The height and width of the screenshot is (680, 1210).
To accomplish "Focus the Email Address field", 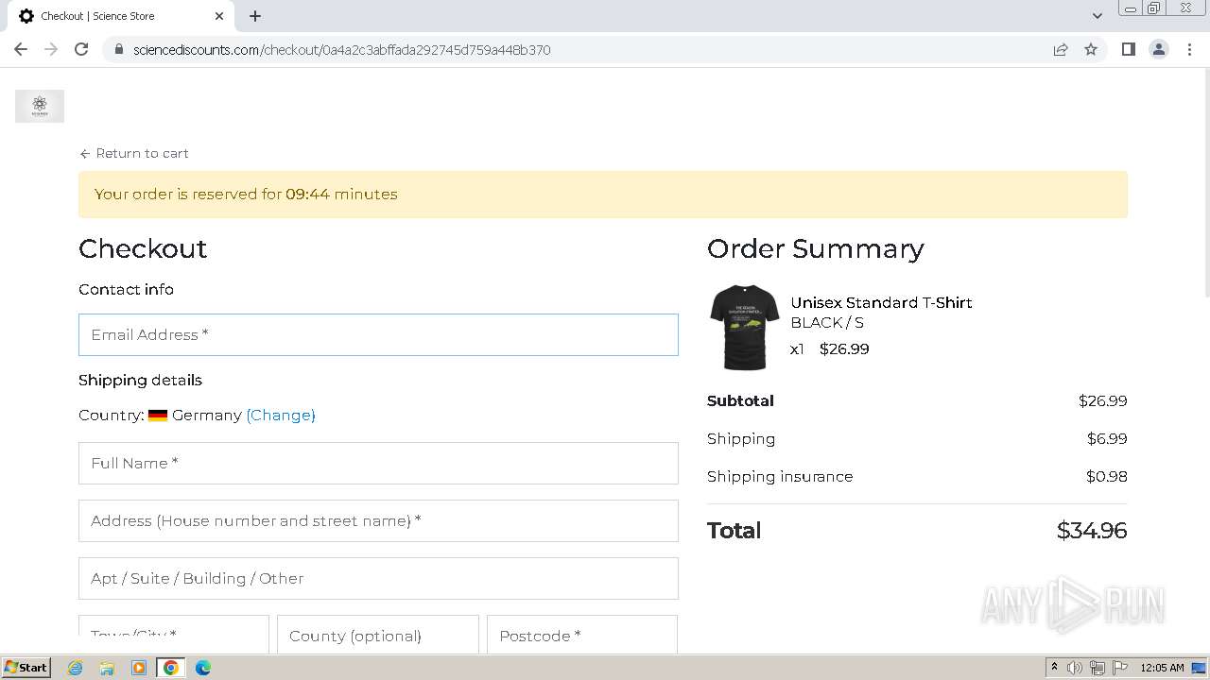I will (378, 334).
